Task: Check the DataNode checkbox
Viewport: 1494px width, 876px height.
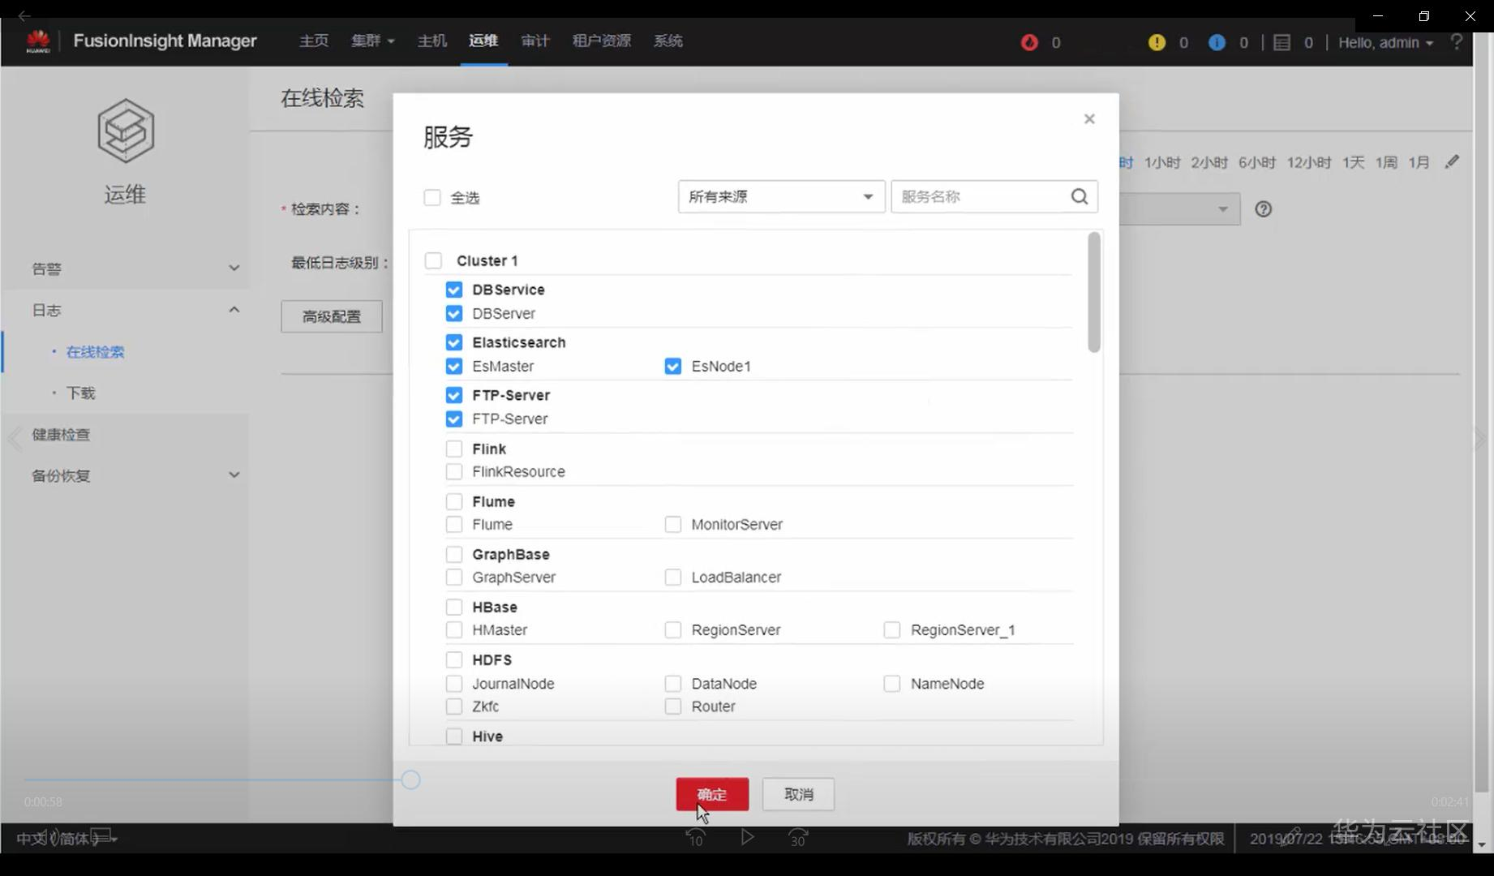Action: (x=673, y=684)
